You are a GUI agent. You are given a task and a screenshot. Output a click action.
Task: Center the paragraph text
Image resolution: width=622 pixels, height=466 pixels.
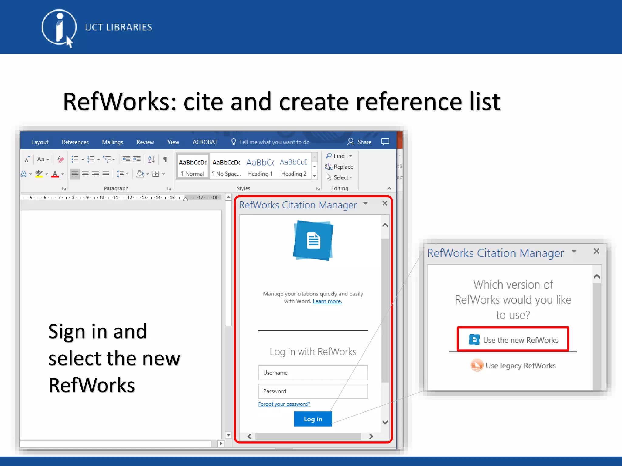pyautogui.click(x=85, y=174)
